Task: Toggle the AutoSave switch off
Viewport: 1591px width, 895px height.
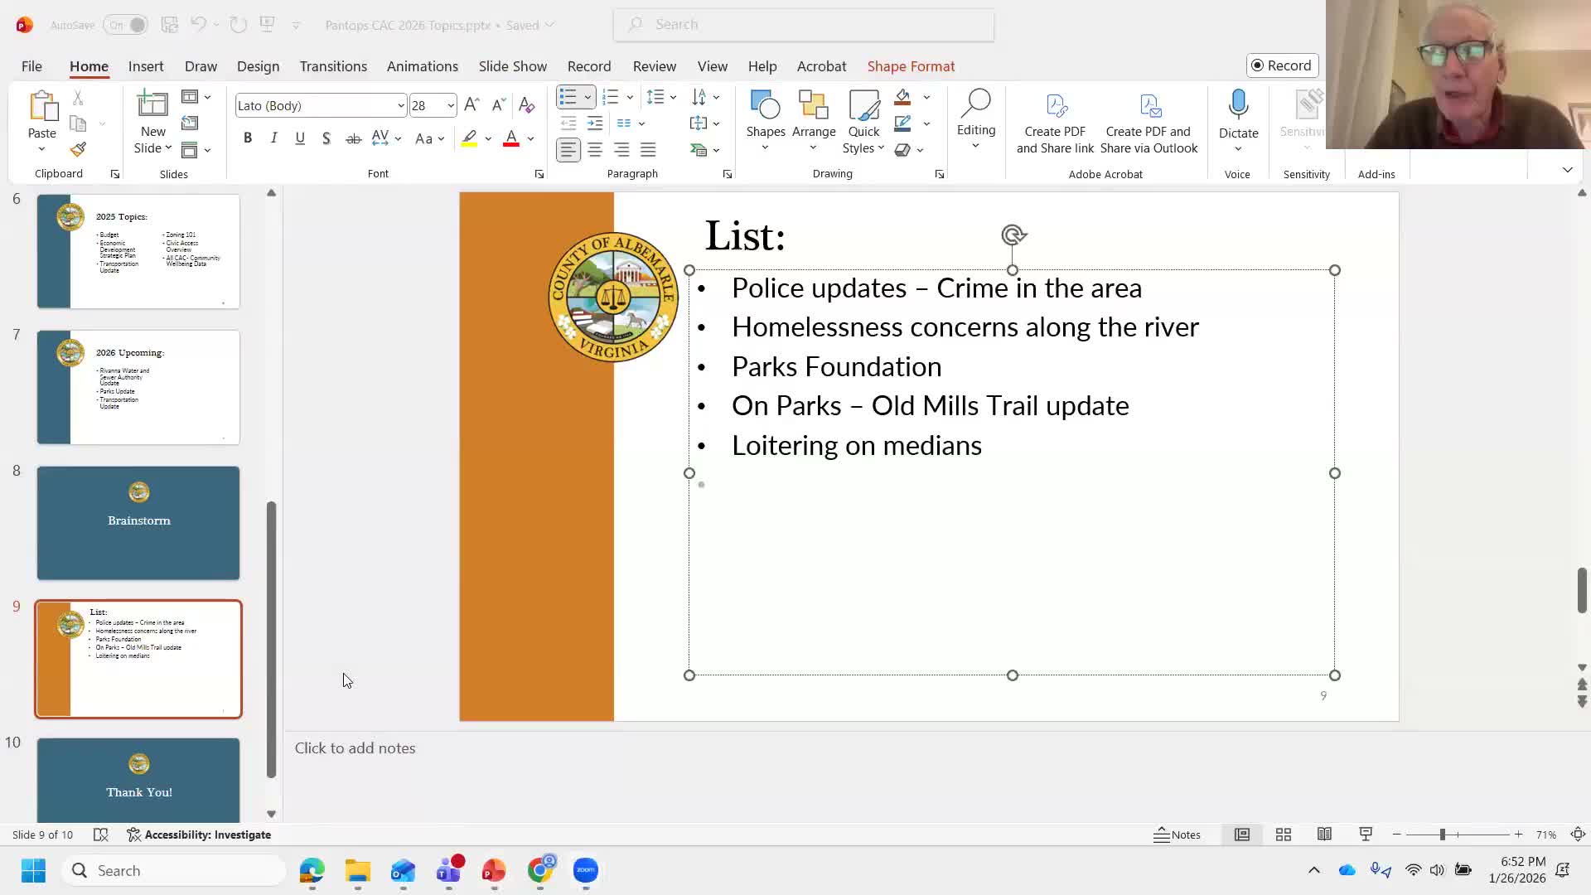Action: tap(126, 25)
